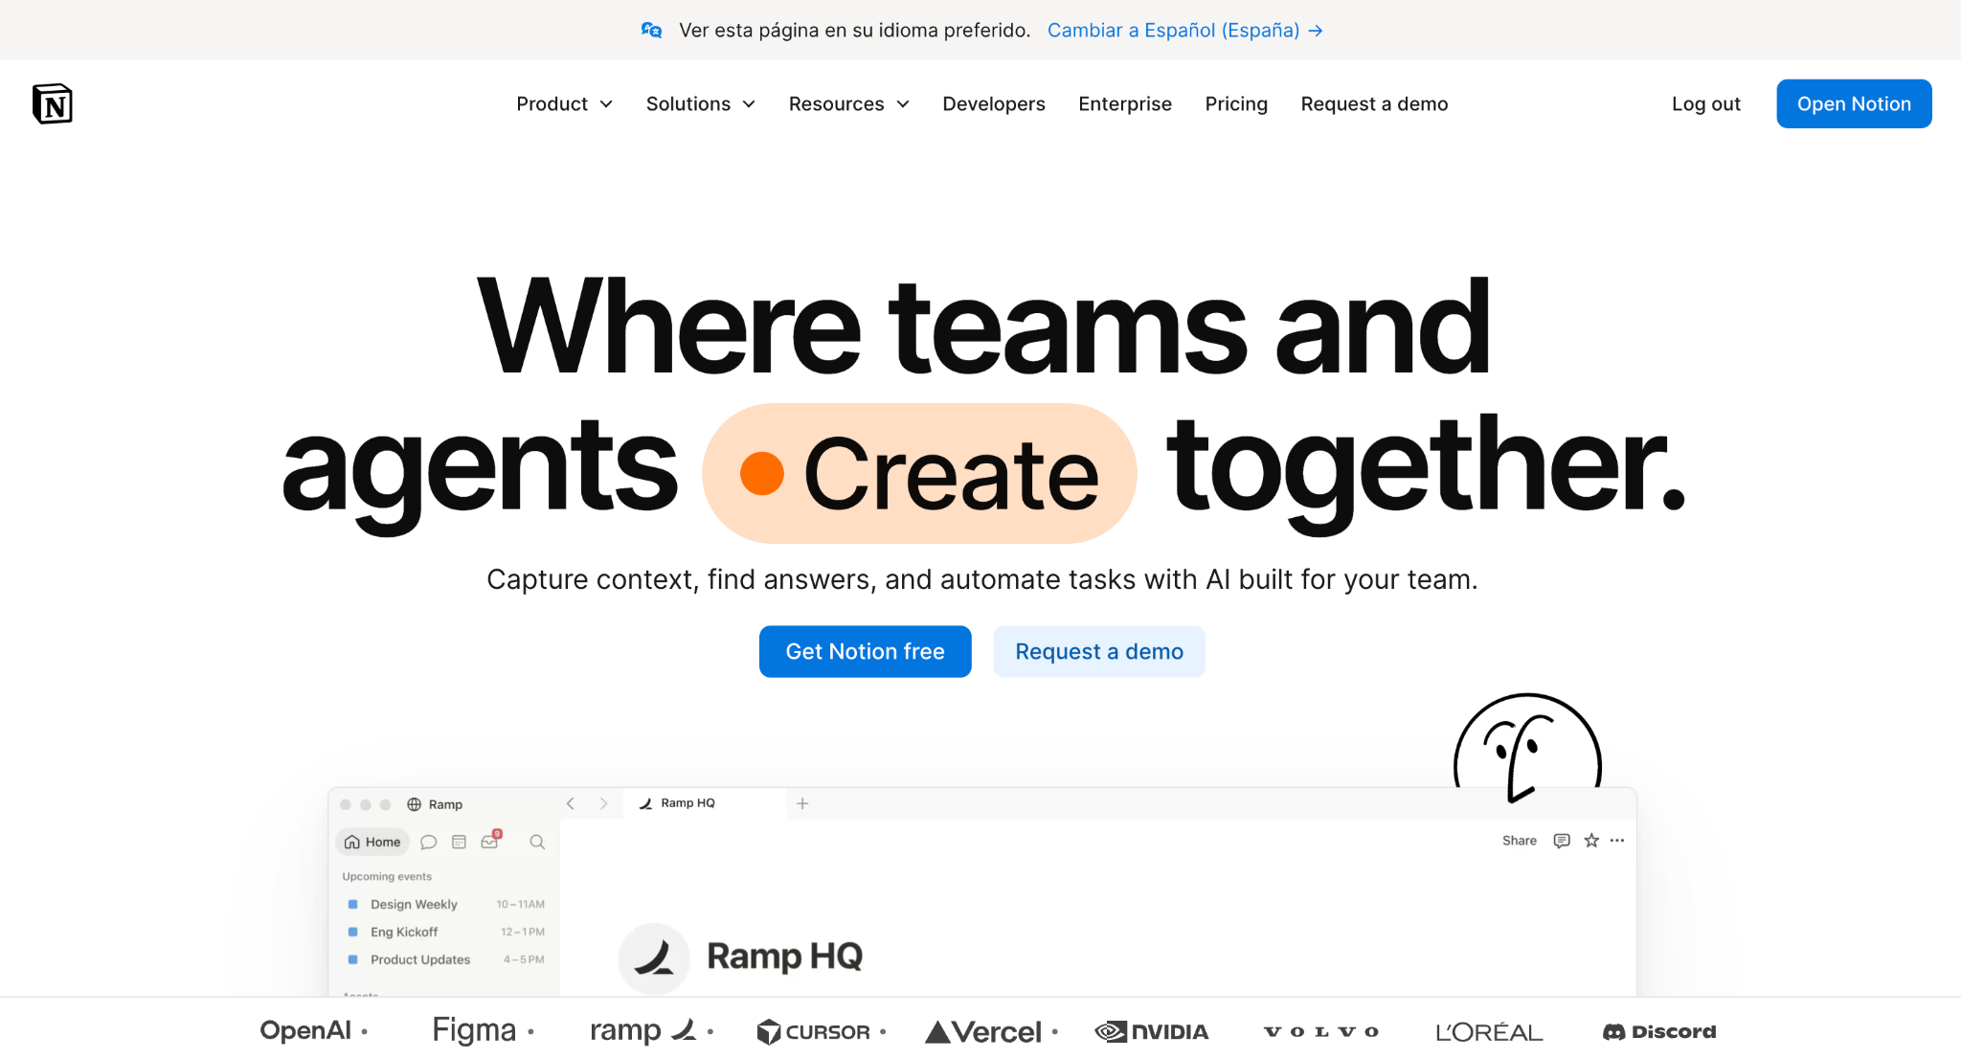Image resolution: width=1961 pixels, height=1059 pixels.
Task: Click the ramp logo in the brand strip
Action: (x=642, y=1030)
